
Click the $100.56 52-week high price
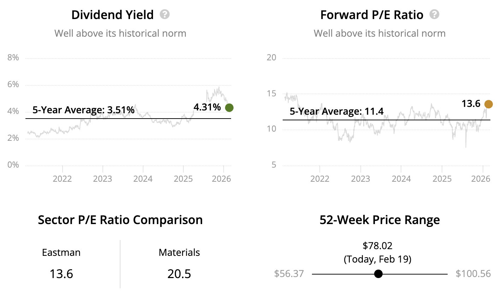coord(473,274)
